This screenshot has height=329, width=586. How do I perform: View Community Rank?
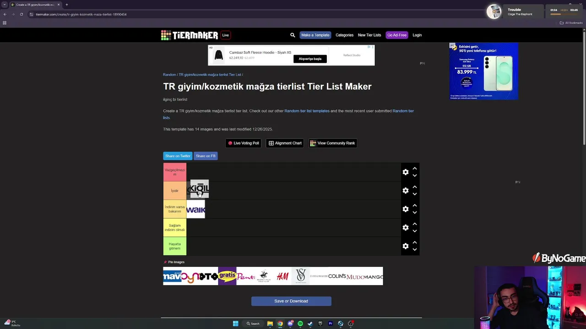coord(333,143)
